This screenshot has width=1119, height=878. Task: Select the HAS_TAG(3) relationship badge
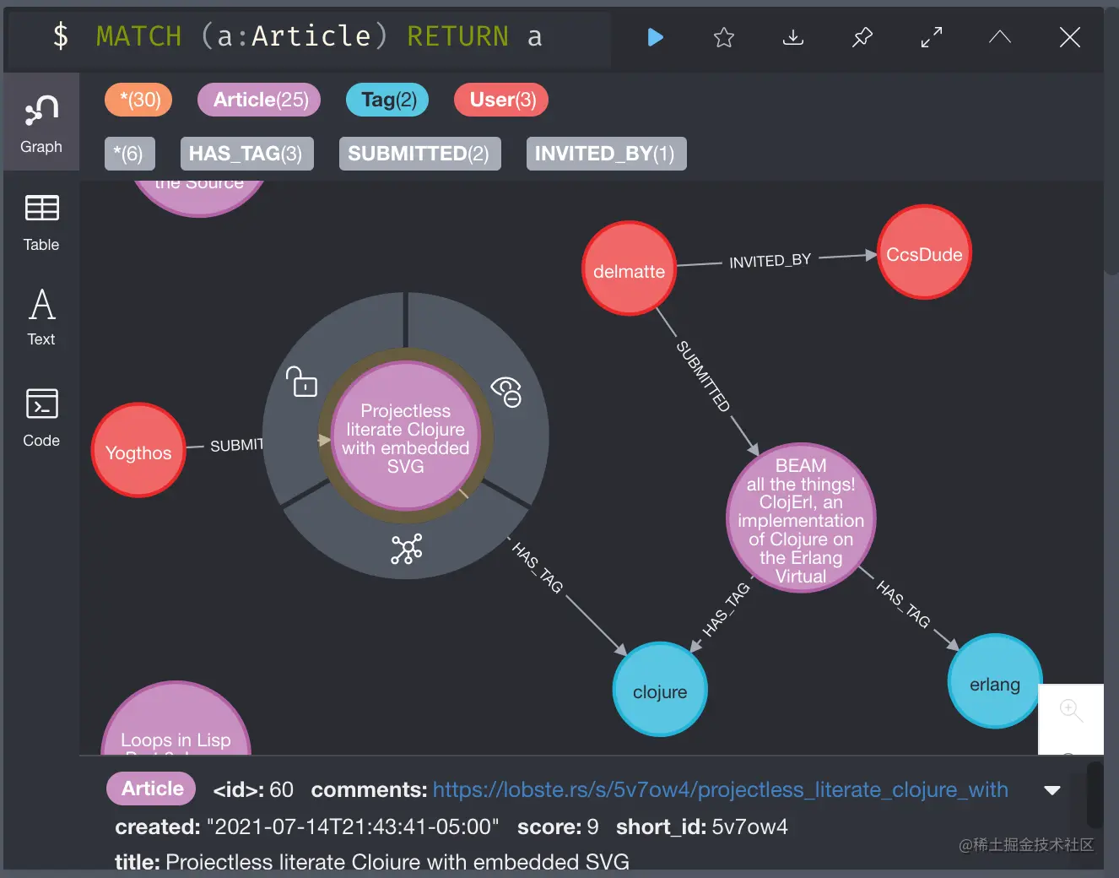[x=246, y=154]
